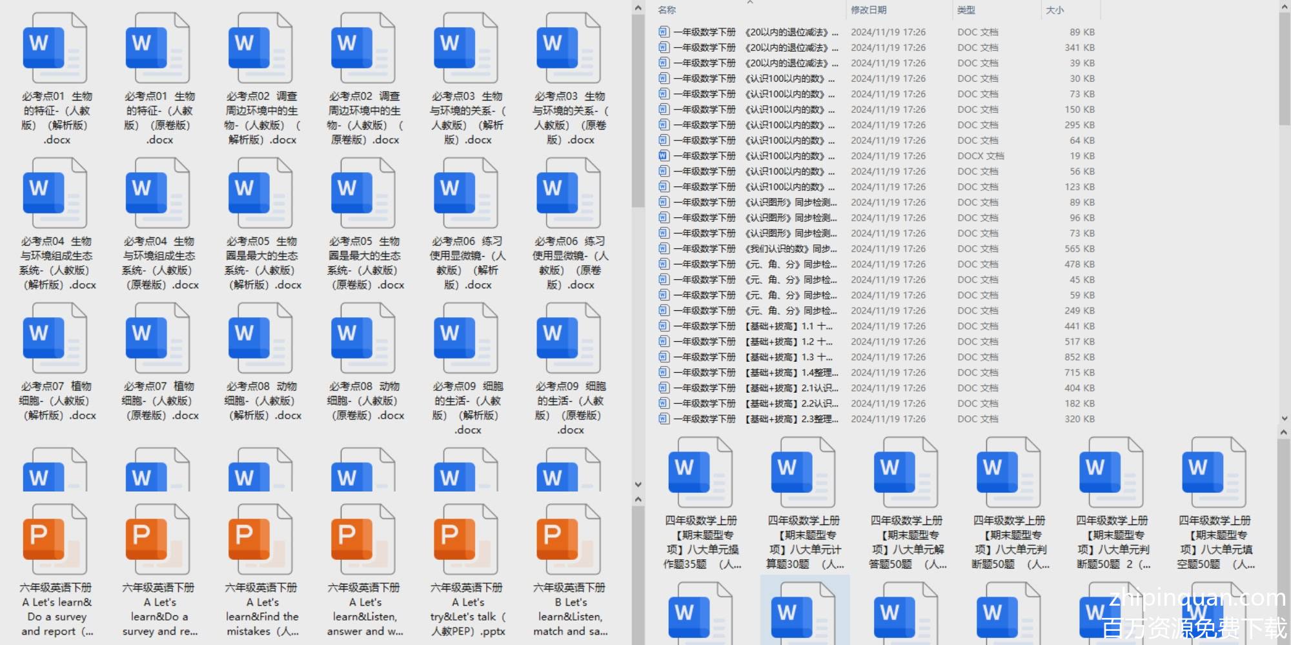Select the 【基础+拔高】1.1 row
Screen dimensions: 1291x645
pyautogui.click(x=877, y=326)
